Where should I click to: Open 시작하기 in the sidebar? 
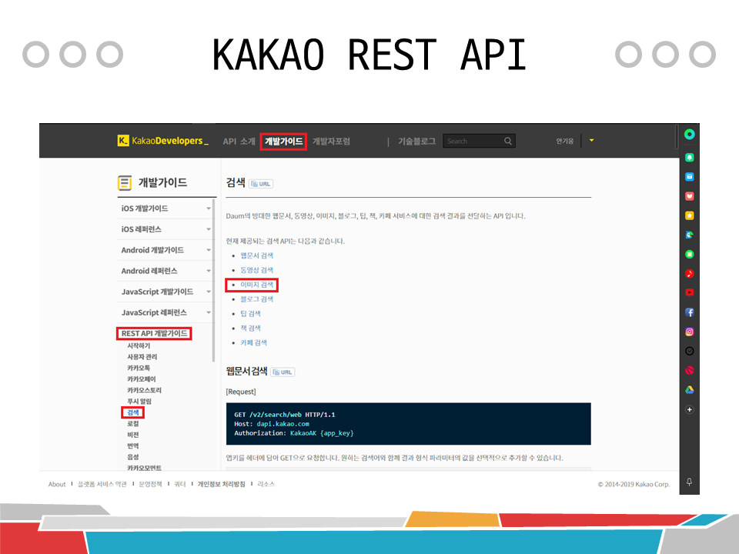point(139,345)
